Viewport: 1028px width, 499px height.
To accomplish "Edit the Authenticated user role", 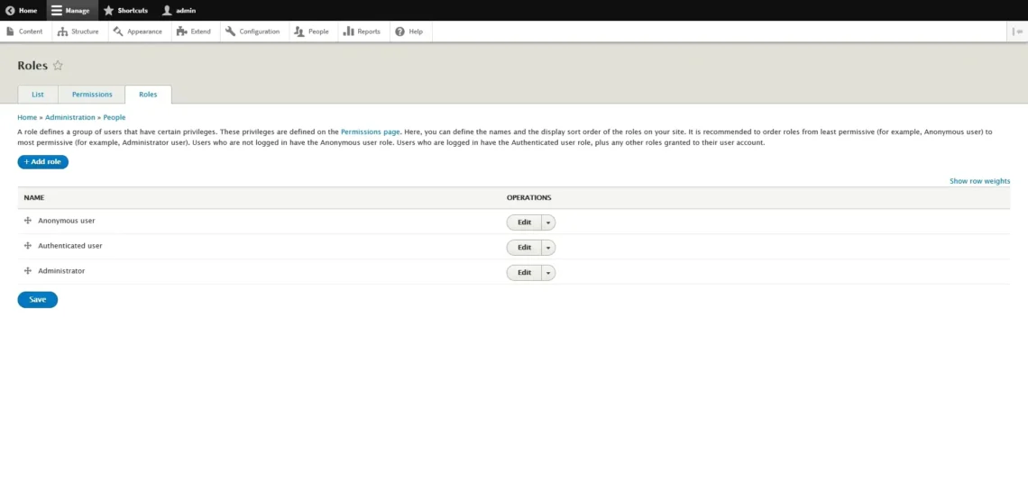I will coord(524,248).
